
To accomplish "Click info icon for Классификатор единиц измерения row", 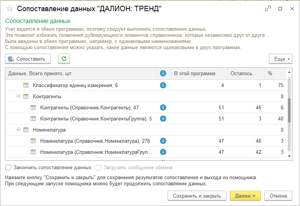I will point(163,85).
